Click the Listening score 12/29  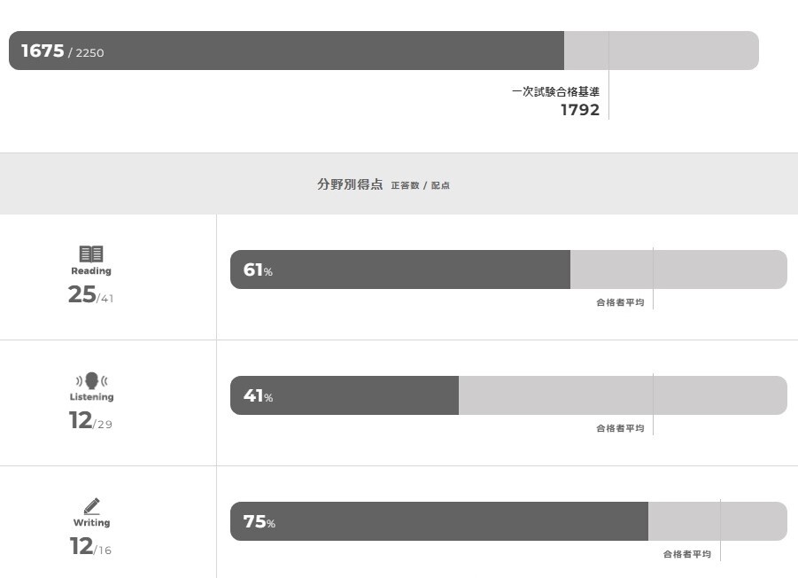(90, 421)
